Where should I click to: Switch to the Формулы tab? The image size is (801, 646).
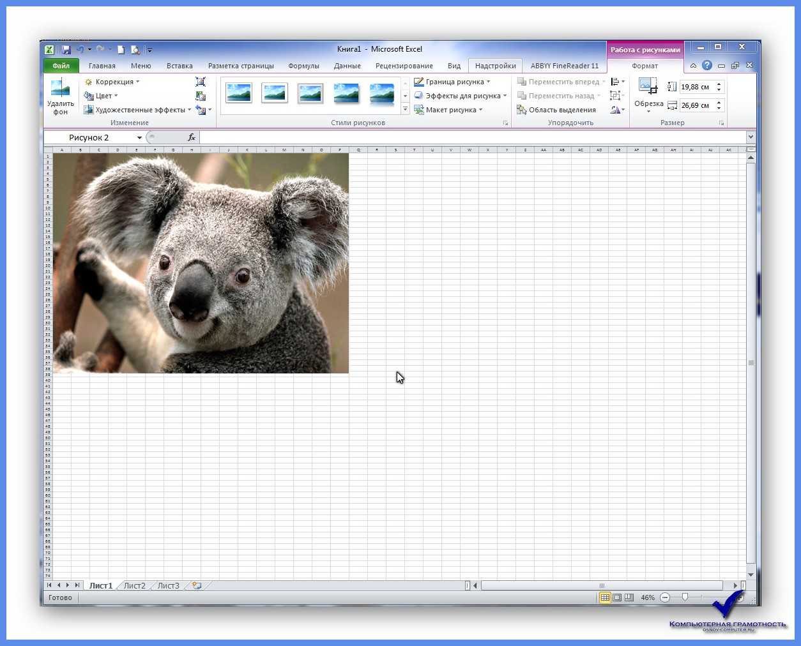303,66
